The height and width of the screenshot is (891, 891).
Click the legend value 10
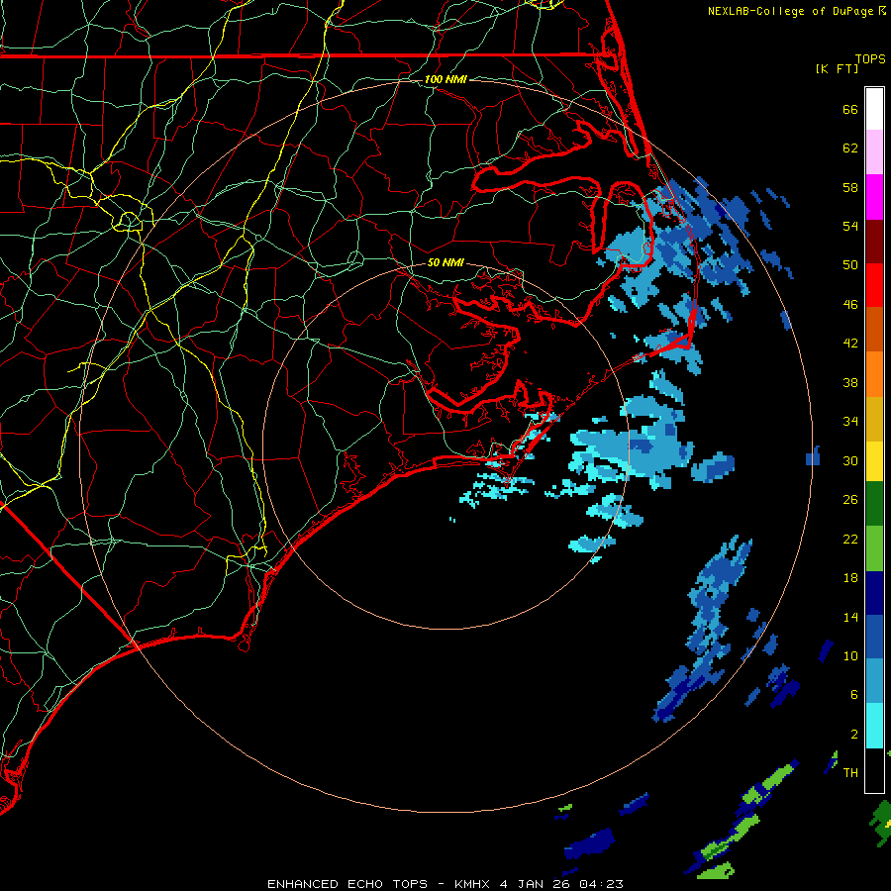pos(850,655)
